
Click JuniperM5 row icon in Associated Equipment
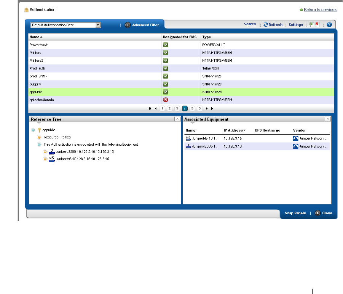(188, 138)
